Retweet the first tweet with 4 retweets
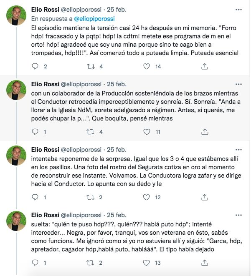 (x=91, y=66)
